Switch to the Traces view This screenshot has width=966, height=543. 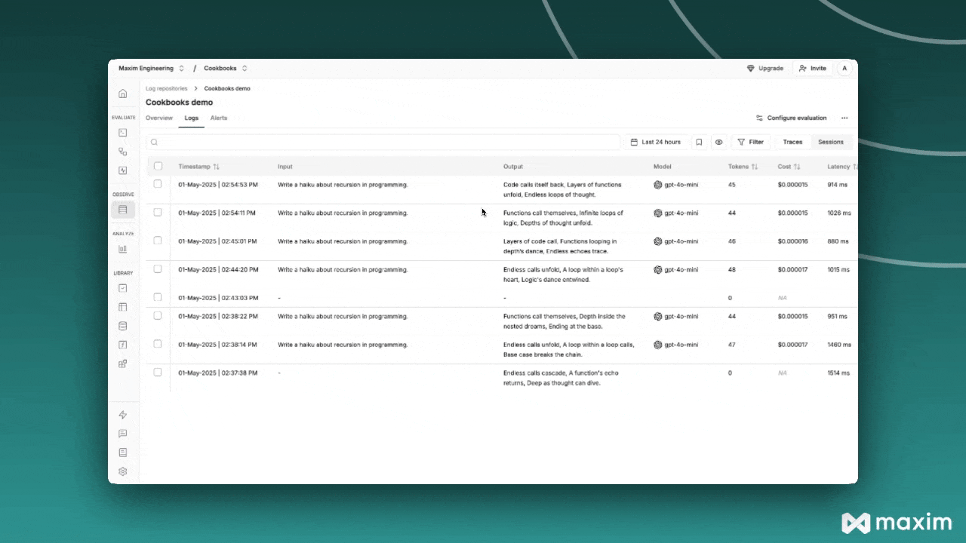tap(792, 142)
